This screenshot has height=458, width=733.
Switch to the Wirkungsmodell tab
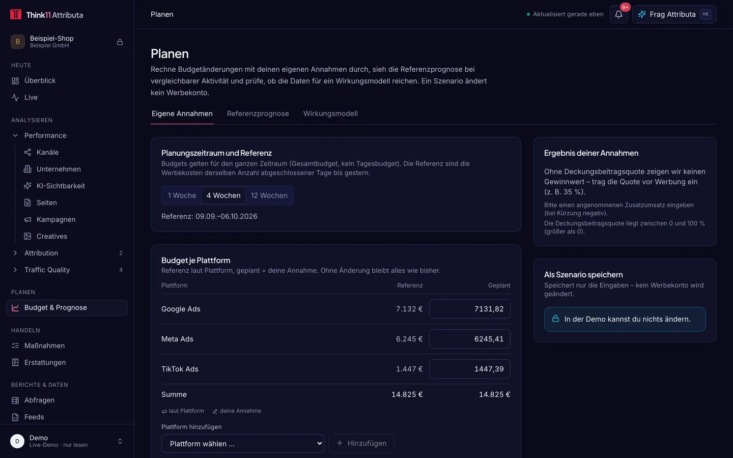(x=330, y=113)
